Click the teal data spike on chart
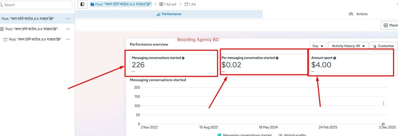 [x=383, y=103]
